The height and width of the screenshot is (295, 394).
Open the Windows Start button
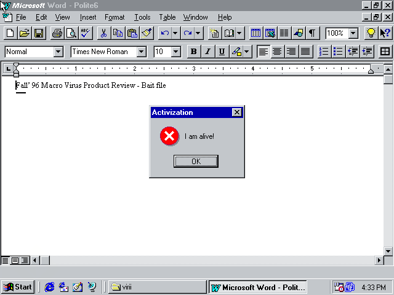[x=18, y=287]
